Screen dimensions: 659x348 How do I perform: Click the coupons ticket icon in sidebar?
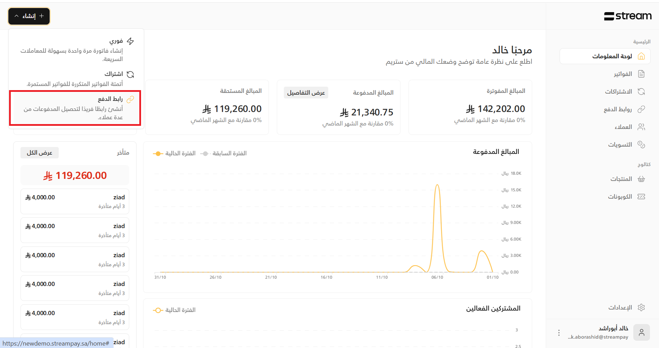641,197
